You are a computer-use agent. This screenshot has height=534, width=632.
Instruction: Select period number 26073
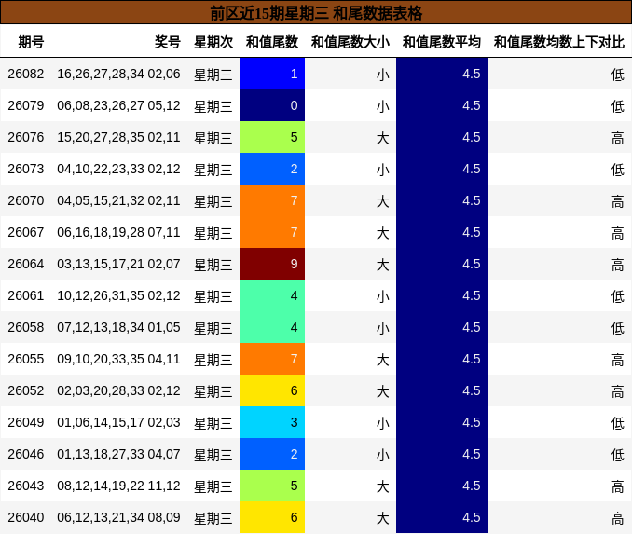[26, 169]
